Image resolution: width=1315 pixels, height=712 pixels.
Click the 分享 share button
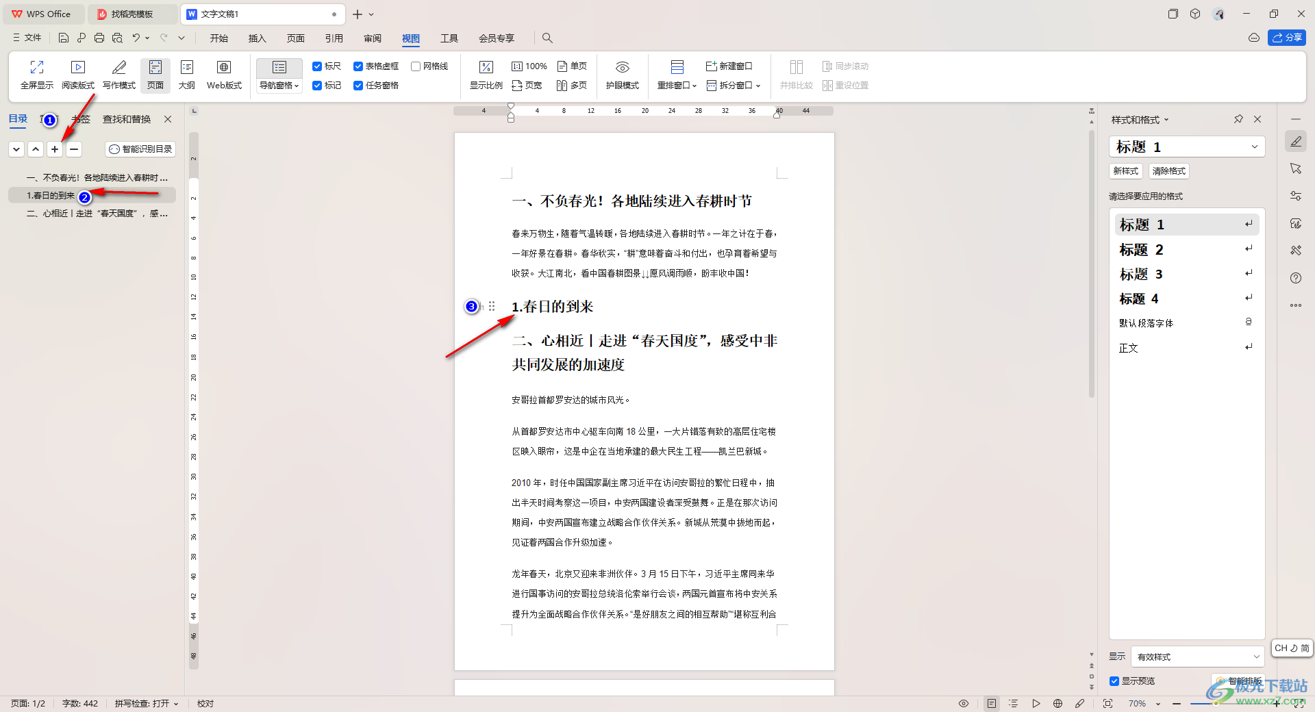click(x=1287, y=38)
